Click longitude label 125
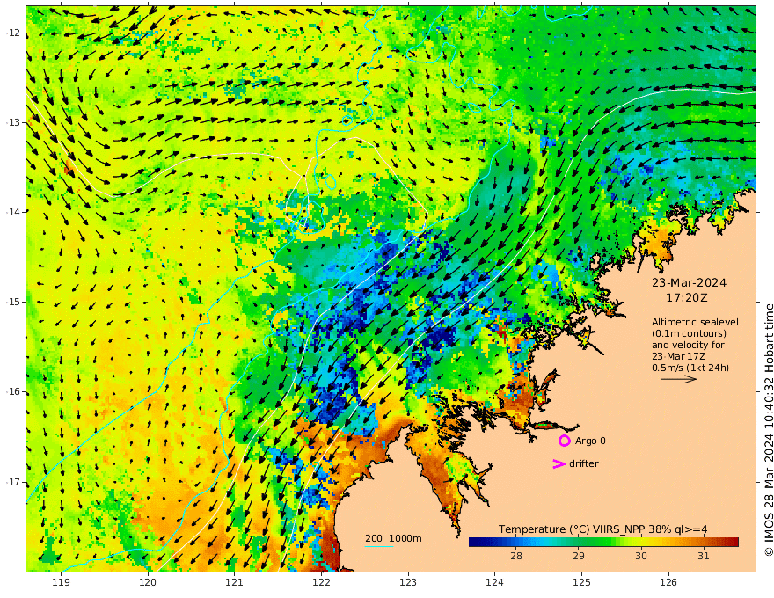Screen dimensions: 774x598 point(581,583)
